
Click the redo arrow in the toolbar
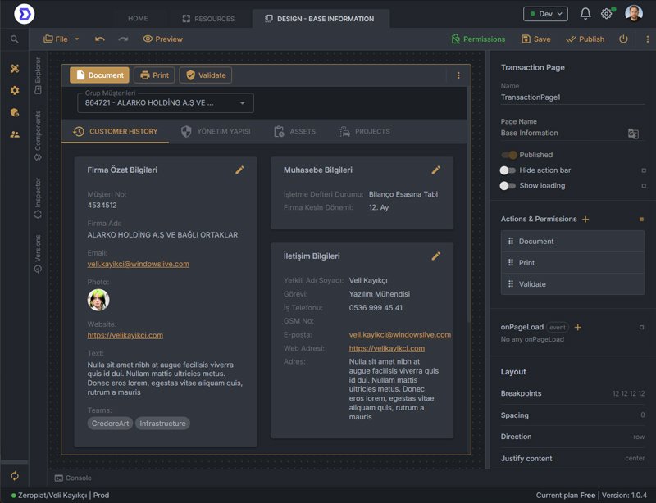123,39
